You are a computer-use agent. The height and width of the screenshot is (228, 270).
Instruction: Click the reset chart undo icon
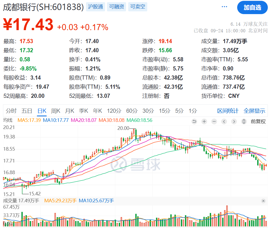point(194,121)
